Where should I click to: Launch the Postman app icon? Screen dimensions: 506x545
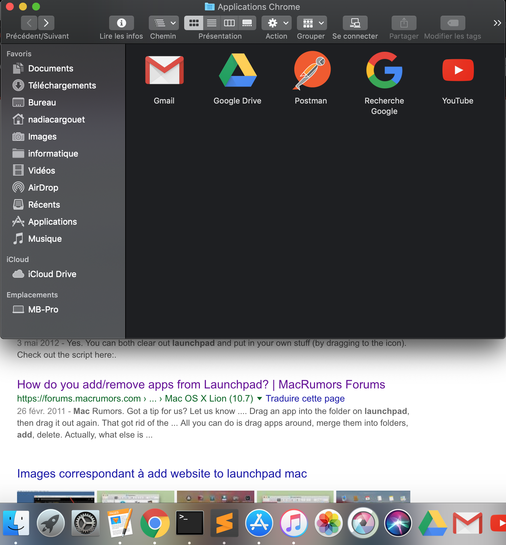[x=311, y=70]
